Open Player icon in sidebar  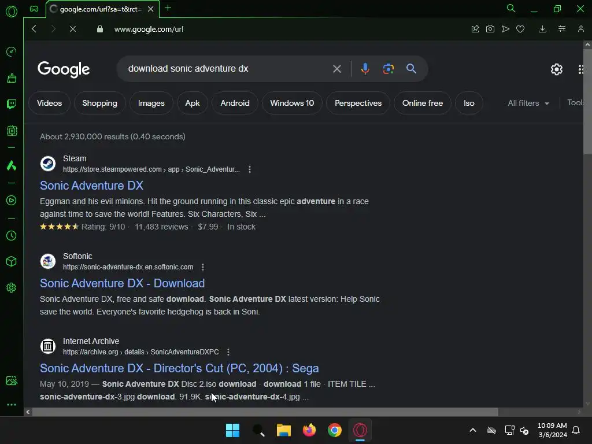click(12, 200)
